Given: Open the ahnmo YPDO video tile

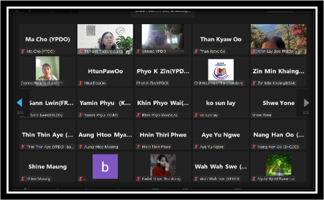Looking at the screenshot, I should coord(163,39).
